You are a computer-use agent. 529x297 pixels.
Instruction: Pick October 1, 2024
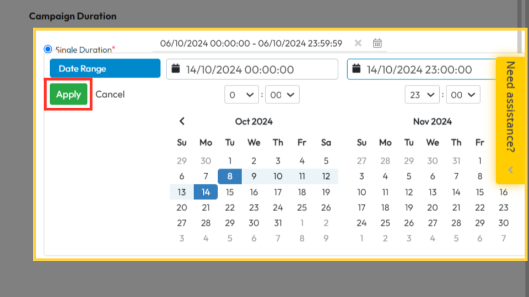click(230, 161)
